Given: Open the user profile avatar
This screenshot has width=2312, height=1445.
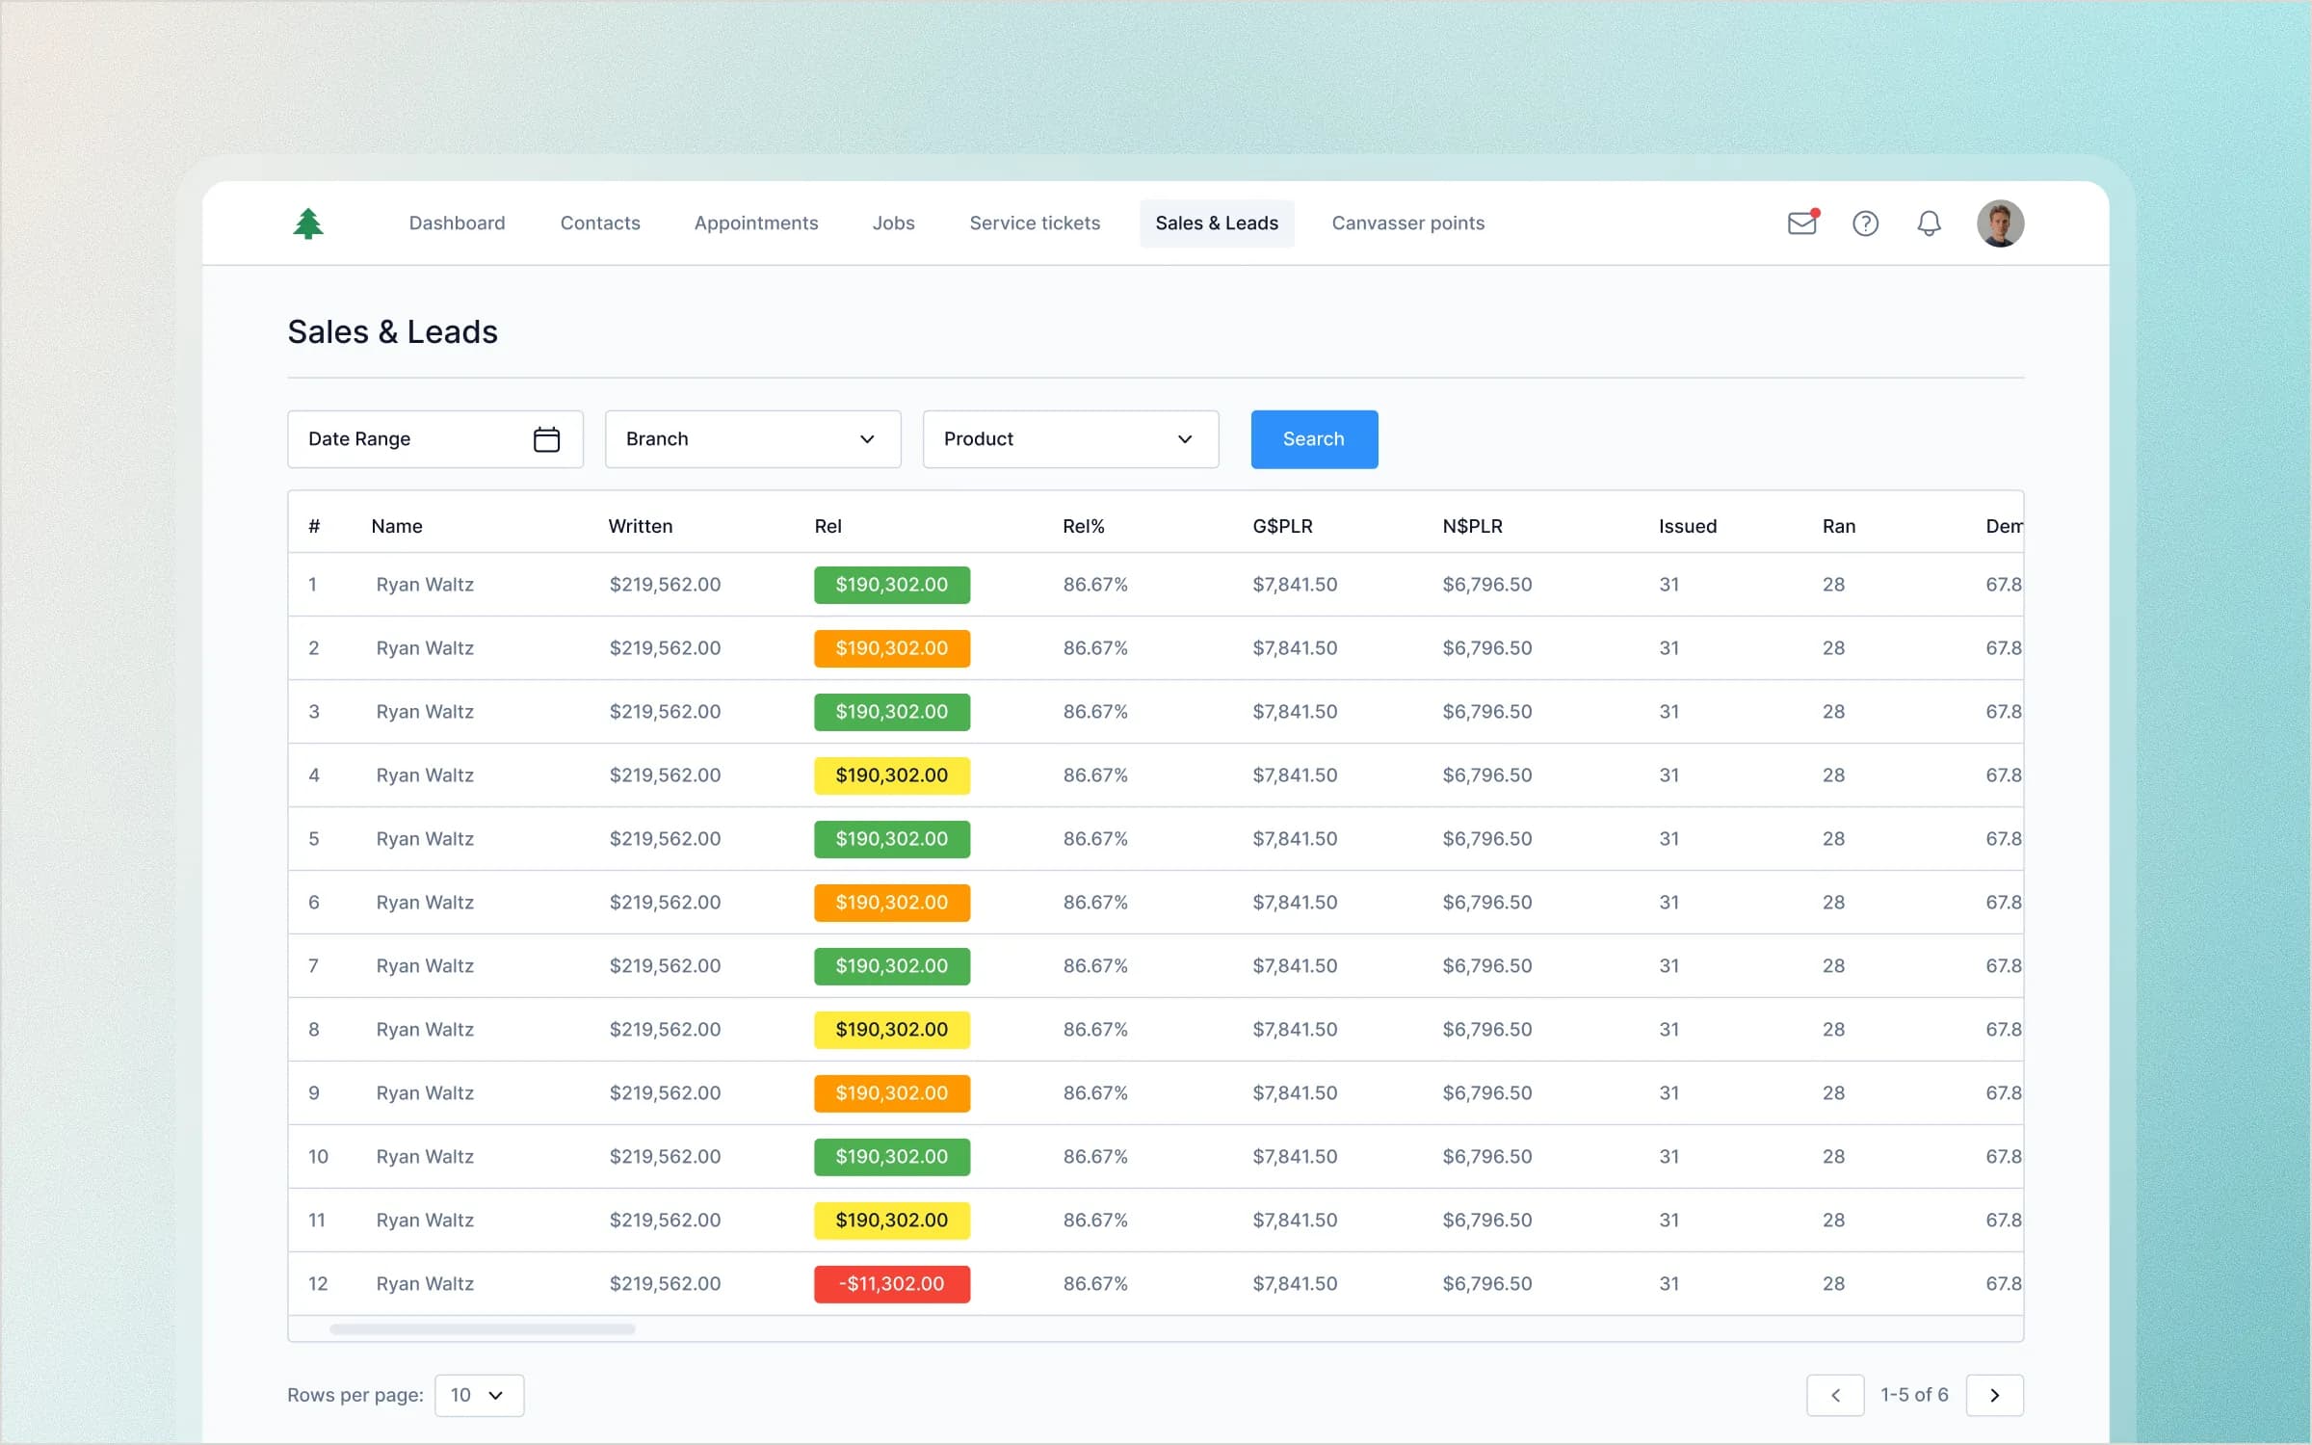Looking at the screenshot, I should (x=2000, y=223).
